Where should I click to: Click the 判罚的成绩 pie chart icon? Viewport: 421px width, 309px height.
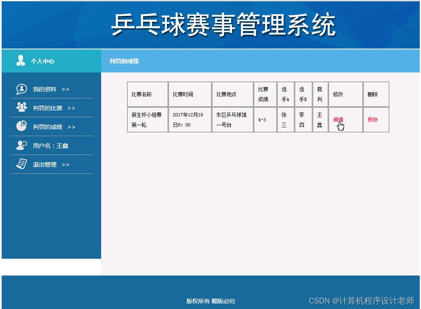click(21, 126)
